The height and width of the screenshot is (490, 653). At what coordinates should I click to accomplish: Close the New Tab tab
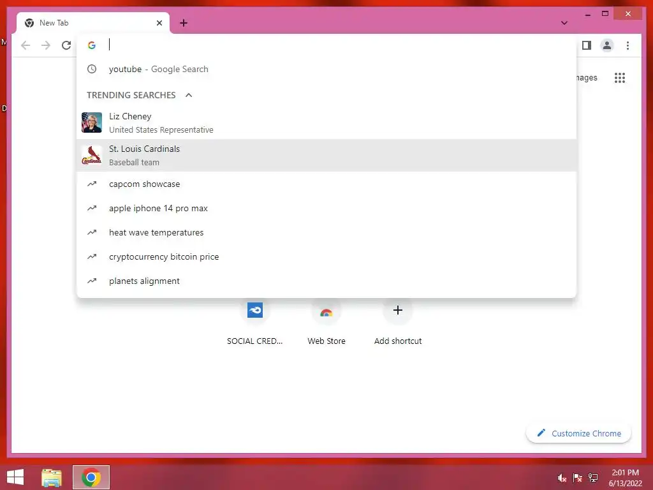159,23
